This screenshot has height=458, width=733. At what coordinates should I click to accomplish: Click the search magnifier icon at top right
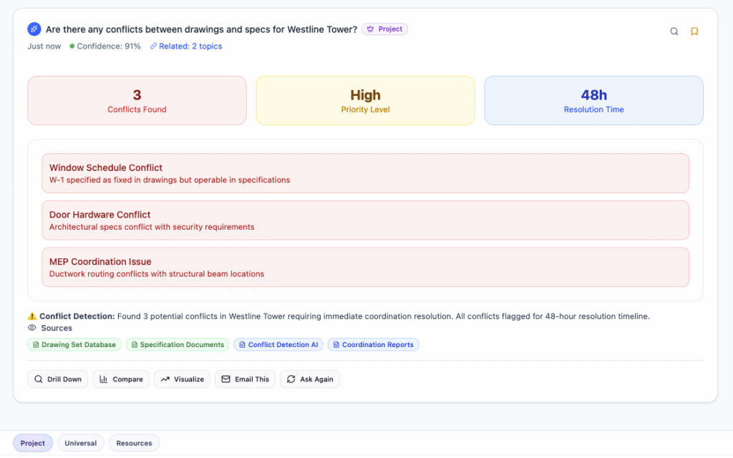(674, 31)
